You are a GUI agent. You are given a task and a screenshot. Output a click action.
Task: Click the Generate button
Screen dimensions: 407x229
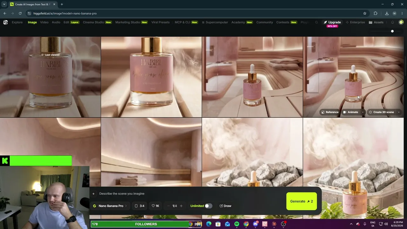point(301,201)
